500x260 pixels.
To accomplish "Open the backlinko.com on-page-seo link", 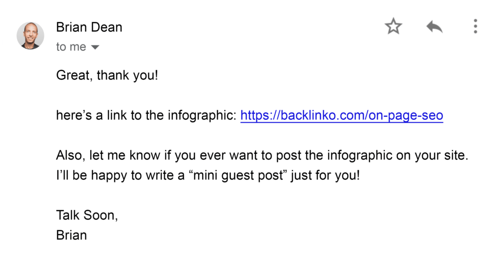I will [x=342, y=116].
